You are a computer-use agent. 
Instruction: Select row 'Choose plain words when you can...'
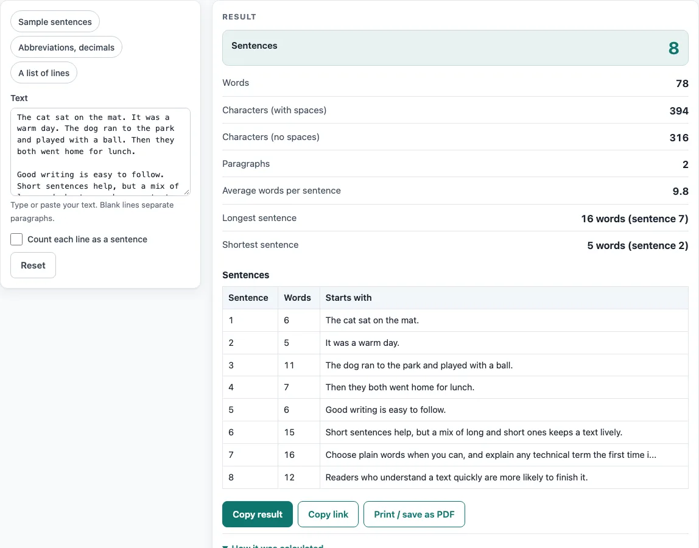455,455
